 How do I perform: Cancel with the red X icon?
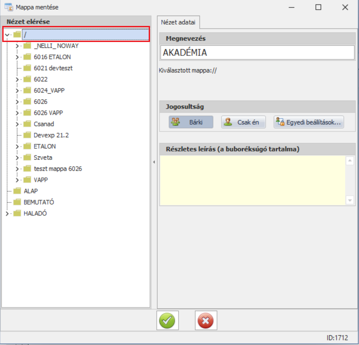(206, 320)
